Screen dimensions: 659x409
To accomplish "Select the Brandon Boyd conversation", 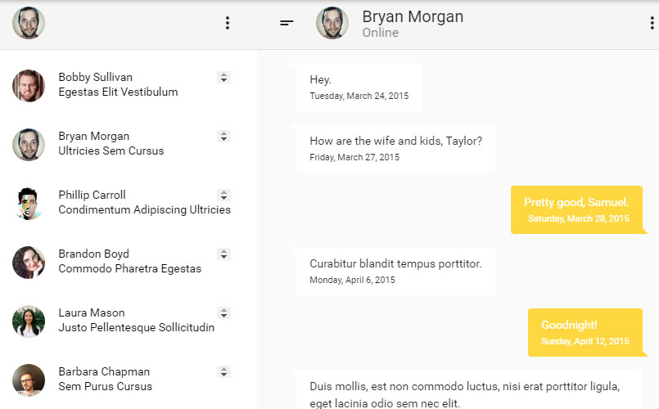I will click(129, 262).
